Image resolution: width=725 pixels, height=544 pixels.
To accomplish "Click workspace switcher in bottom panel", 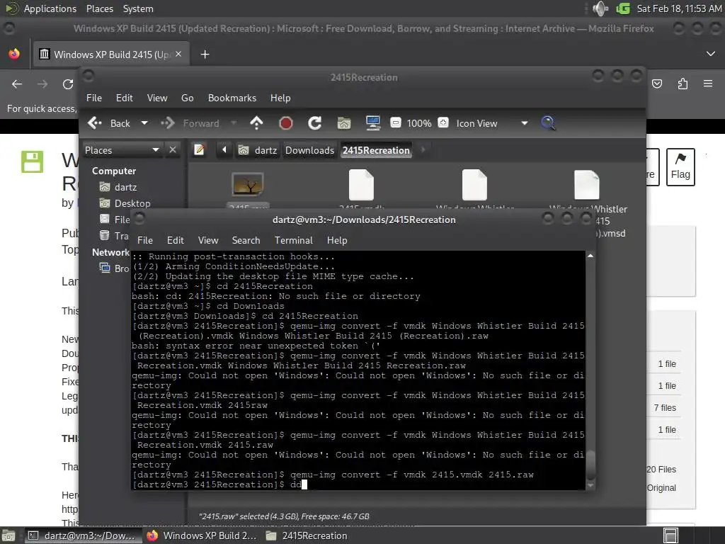I will (670, 535).
